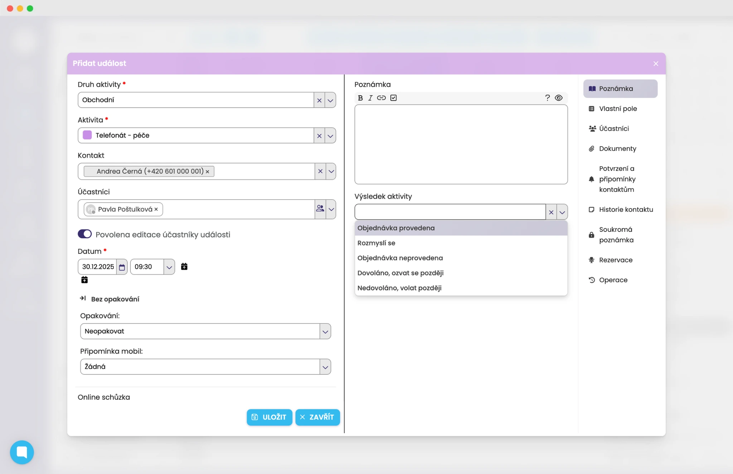The image size is (733, 474).
Task: Expand the Připomínka mobil Žádná dropdown
Action: (325, 367)
